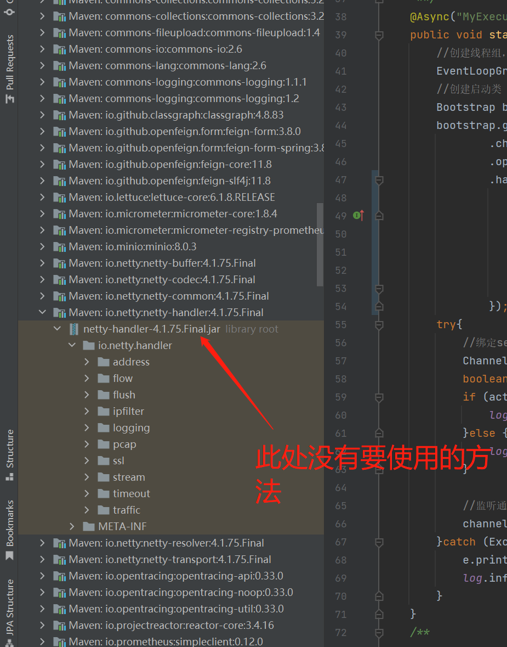507x647 pixels.
Task: Click the ipfilter folder icon
Action: [104, 412]
